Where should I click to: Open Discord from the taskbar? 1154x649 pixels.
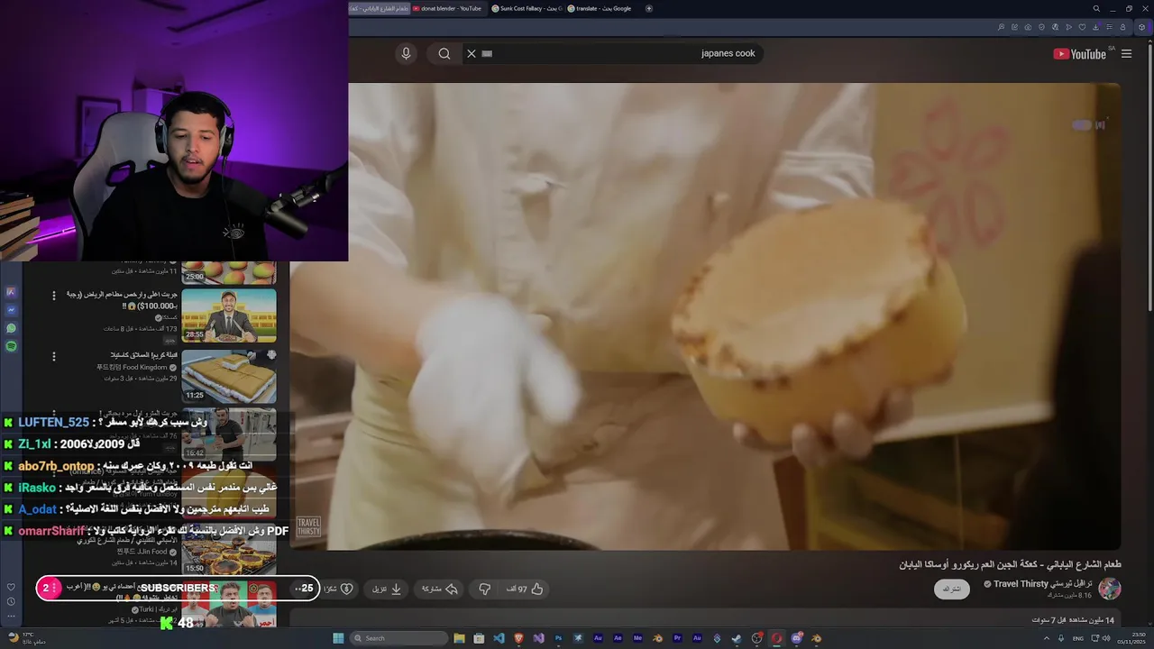tap(797, 638)
